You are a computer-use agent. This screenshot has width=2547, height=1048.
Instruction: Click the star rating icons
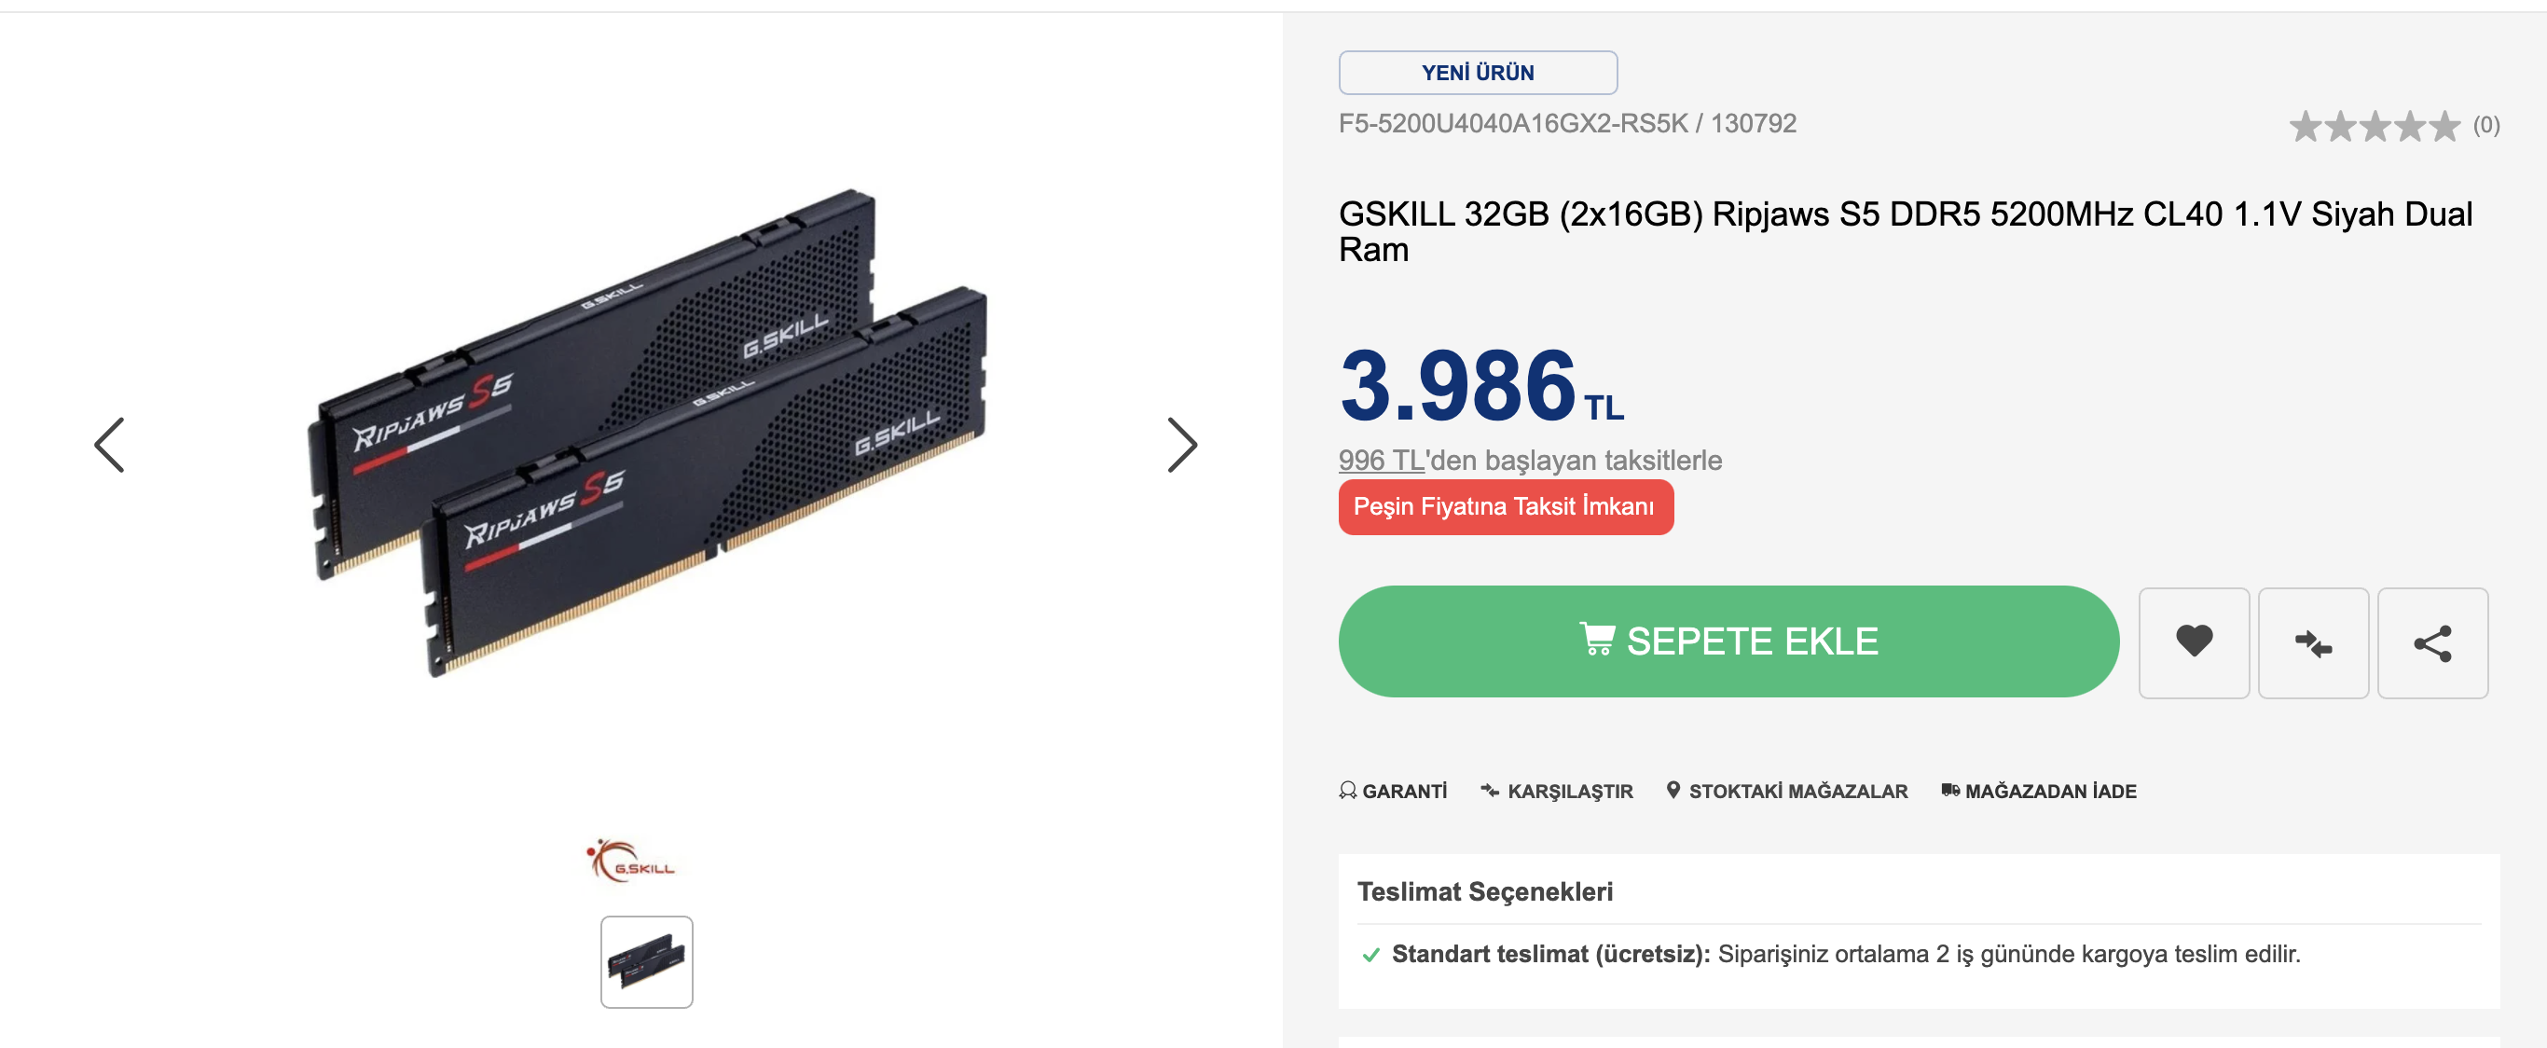(2374, 126)
